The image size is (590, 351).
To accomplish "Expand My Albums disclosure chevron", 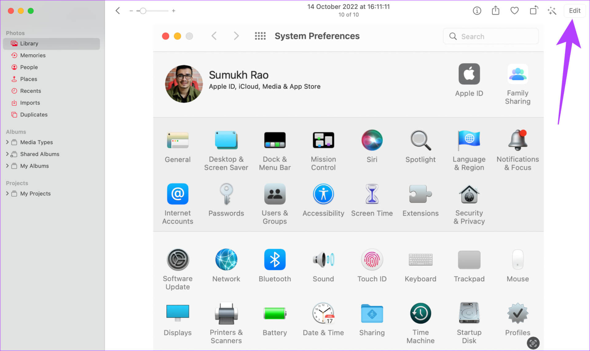I will [7, 166].
